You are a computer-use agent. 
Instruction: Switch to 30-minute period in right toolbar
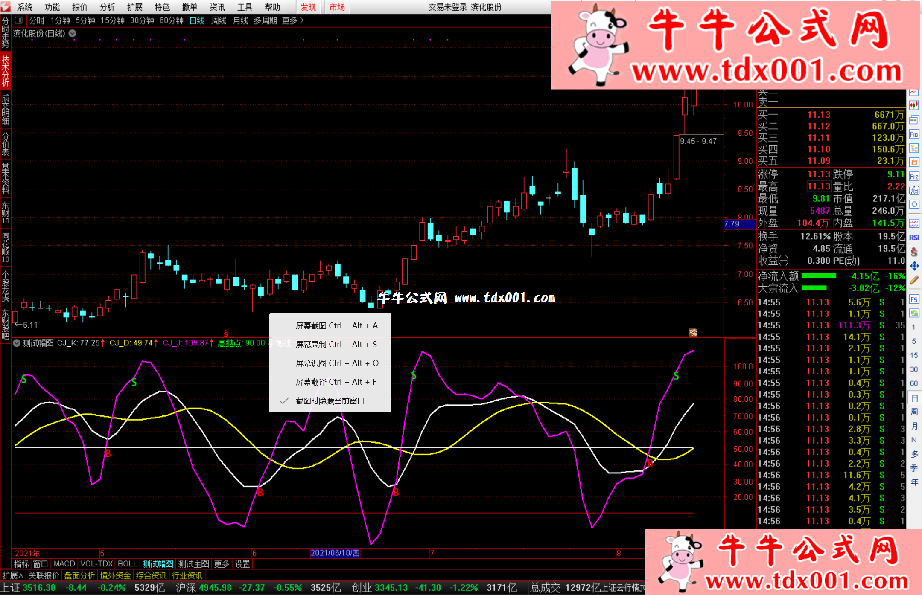coord(913,369)
